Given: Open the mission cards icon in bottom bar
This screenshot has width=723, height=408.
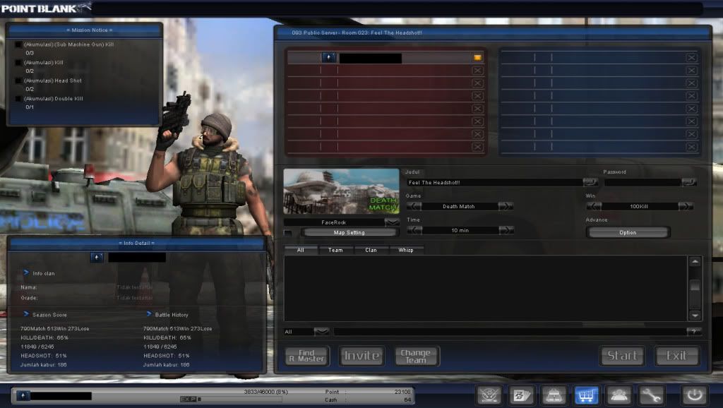Looking at the screenshot, I should tap(522, 395).
